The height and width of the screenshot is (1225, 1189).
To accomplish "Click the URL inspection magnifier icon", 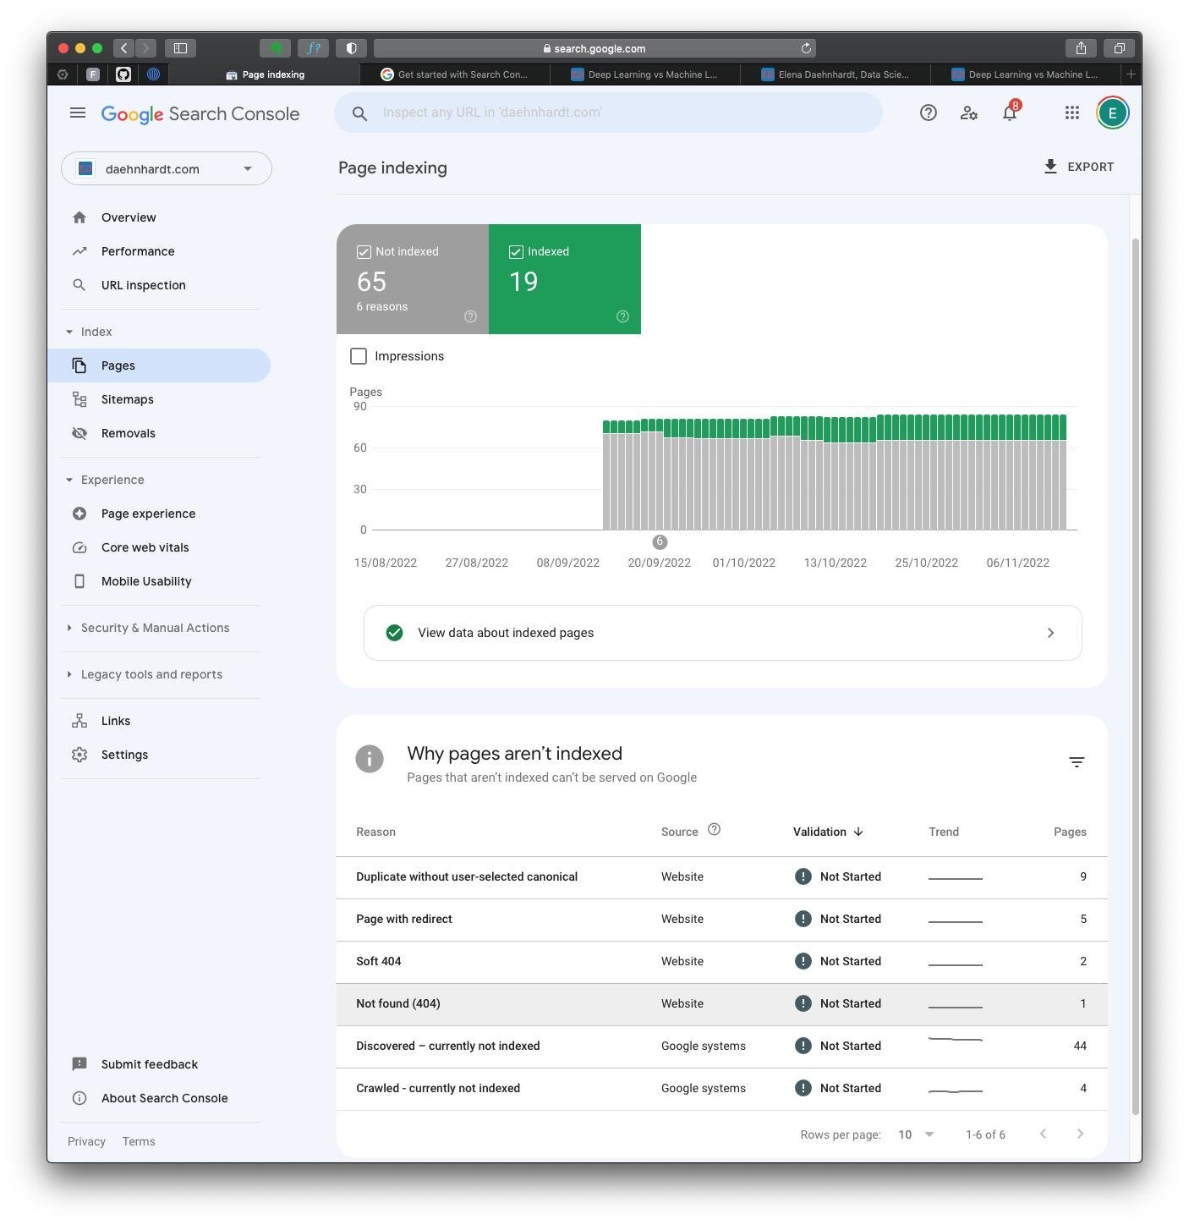I will coord(79,285).
